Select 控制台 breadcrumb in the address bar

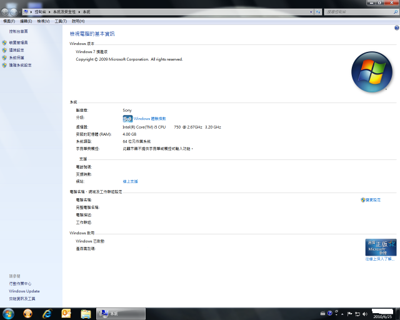click(40, 12)
